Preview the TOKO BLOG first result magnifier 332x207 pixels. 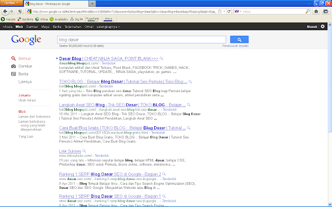[190, 82]
